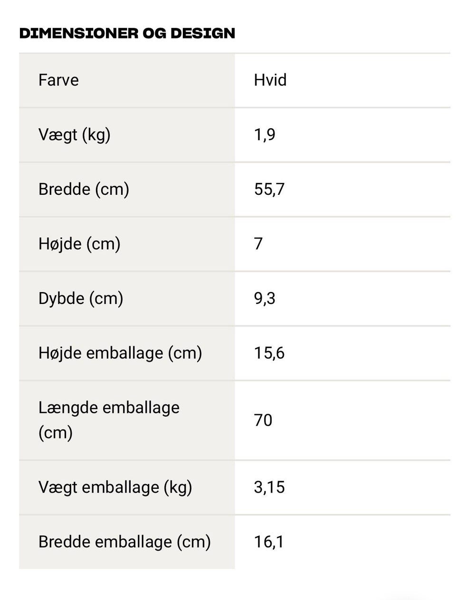Click the width value 55,7
This screenshot has width=456, height=600.
[x=269, y=189]
